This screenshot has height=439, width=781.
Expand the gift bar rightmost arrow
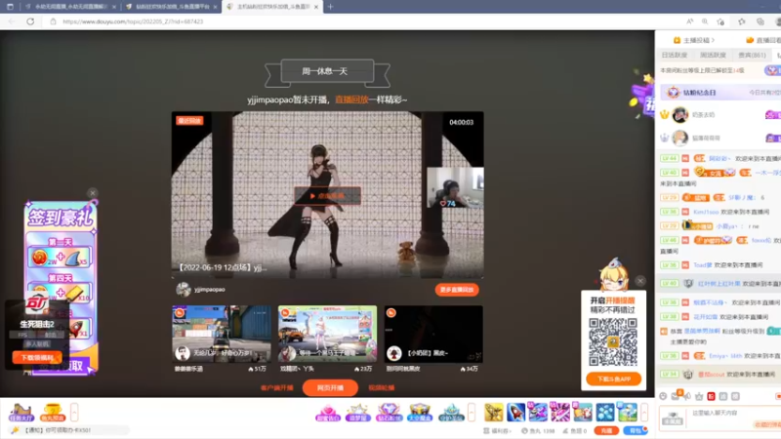[644, 412]
